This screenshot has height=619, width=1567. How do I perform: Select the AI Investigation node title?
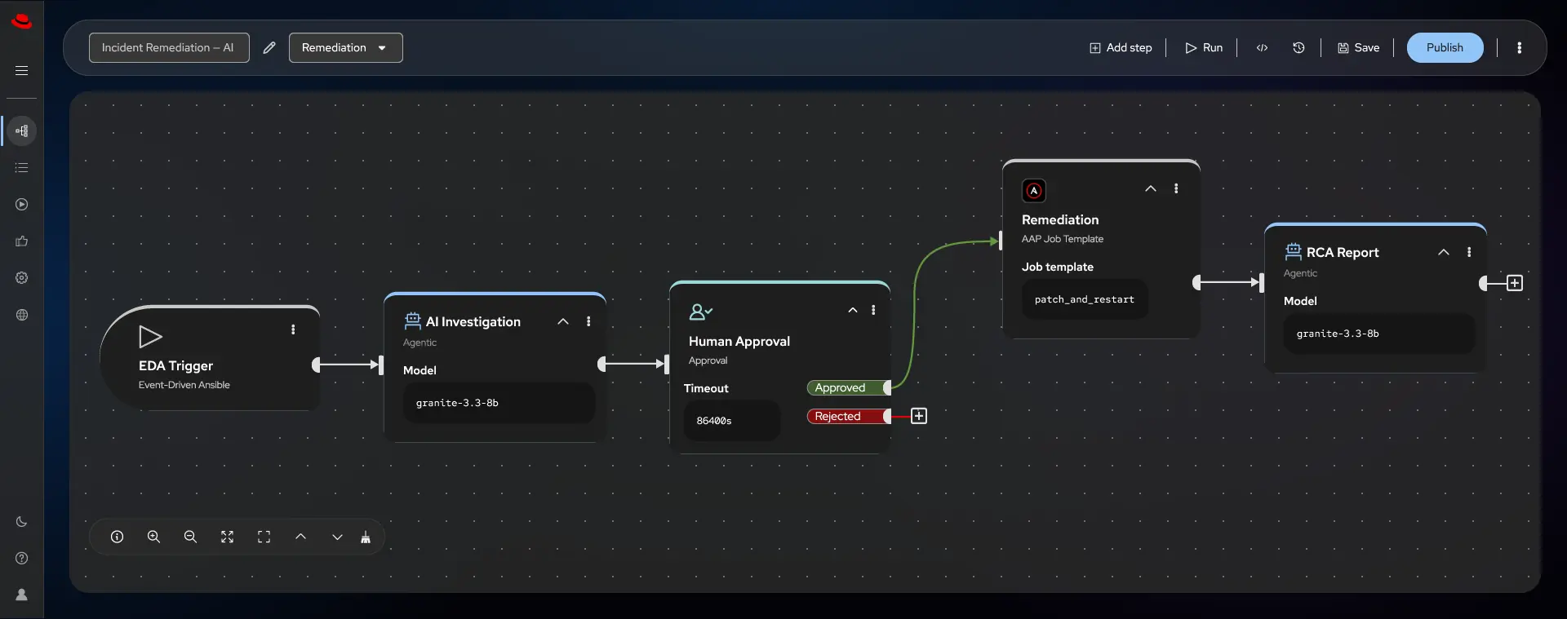click(x=473, y=322)
